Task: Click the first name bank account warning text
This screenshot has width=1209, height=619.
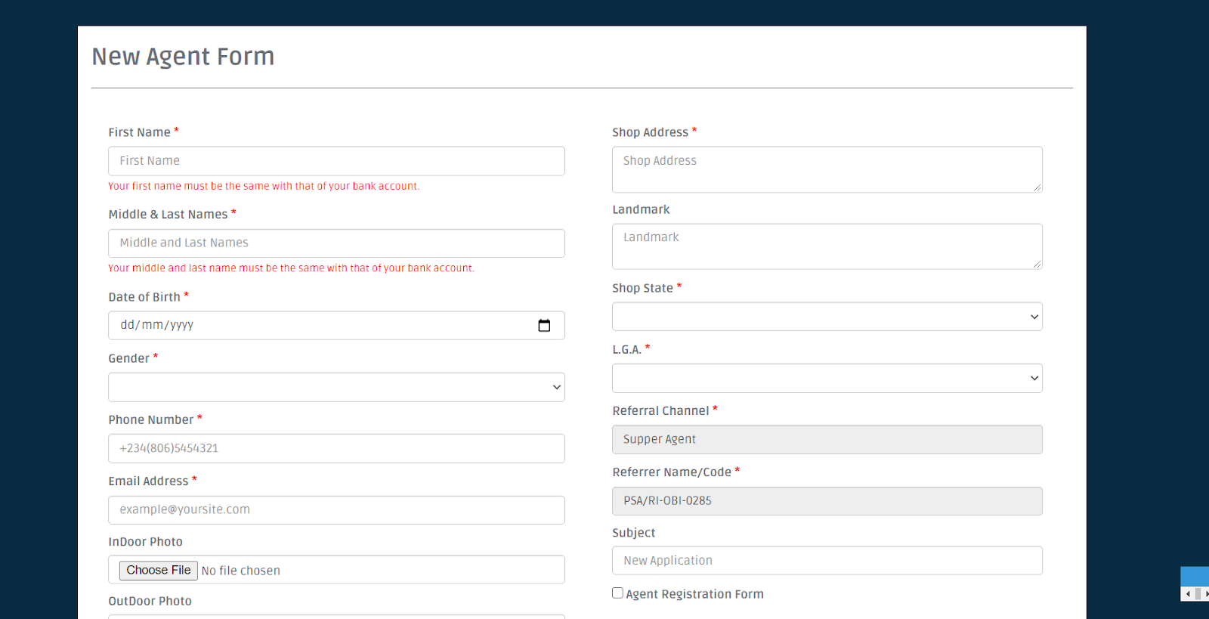Action: pyautogui.click(x=264, y=186)
